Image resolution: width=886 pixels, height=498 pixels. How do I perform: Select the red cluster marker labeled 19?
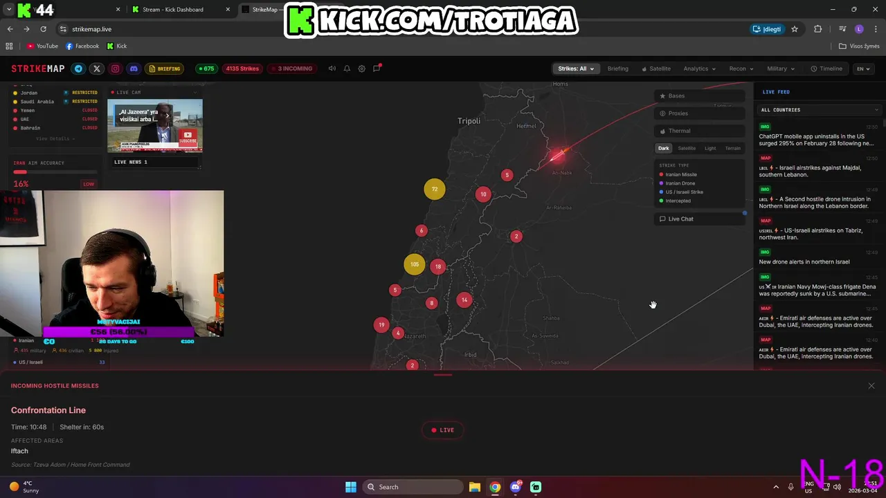(381, 325)
